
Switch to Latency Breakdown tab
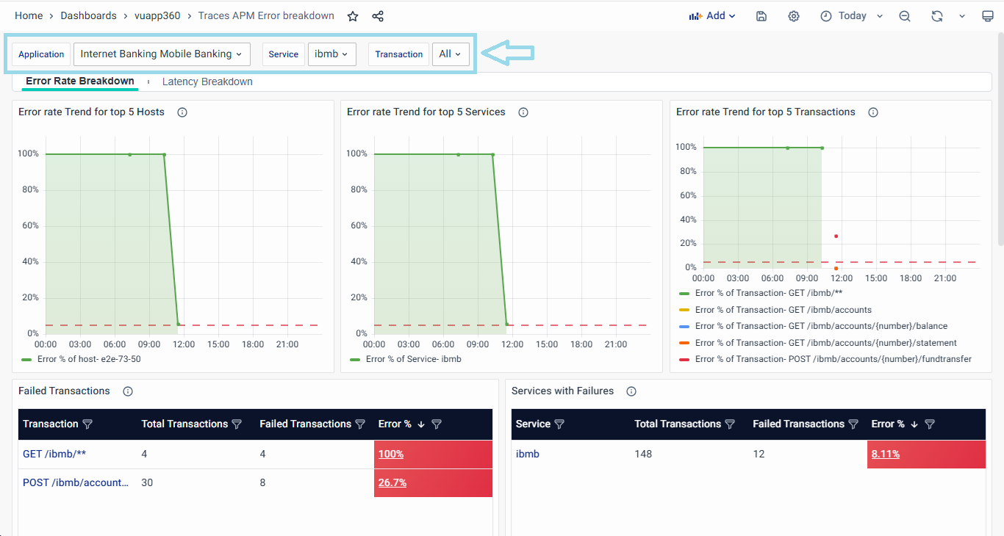[x=207, y=82]
